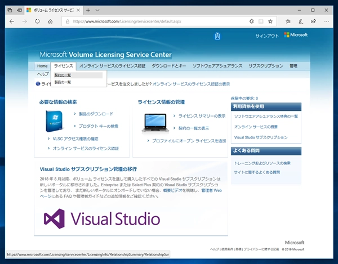Click the translate icon in address bar
The height and width of the screenshot is (264, 338).
(x=251, y=21)
